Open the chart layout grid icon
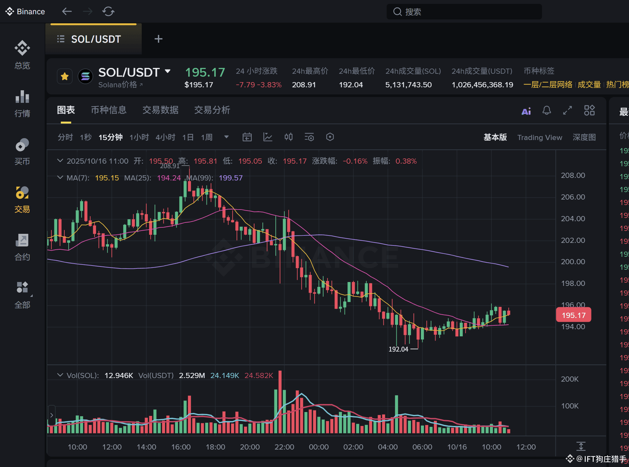Image resolution: width=629 pixels, height=467 pixels. coord(589,110)
